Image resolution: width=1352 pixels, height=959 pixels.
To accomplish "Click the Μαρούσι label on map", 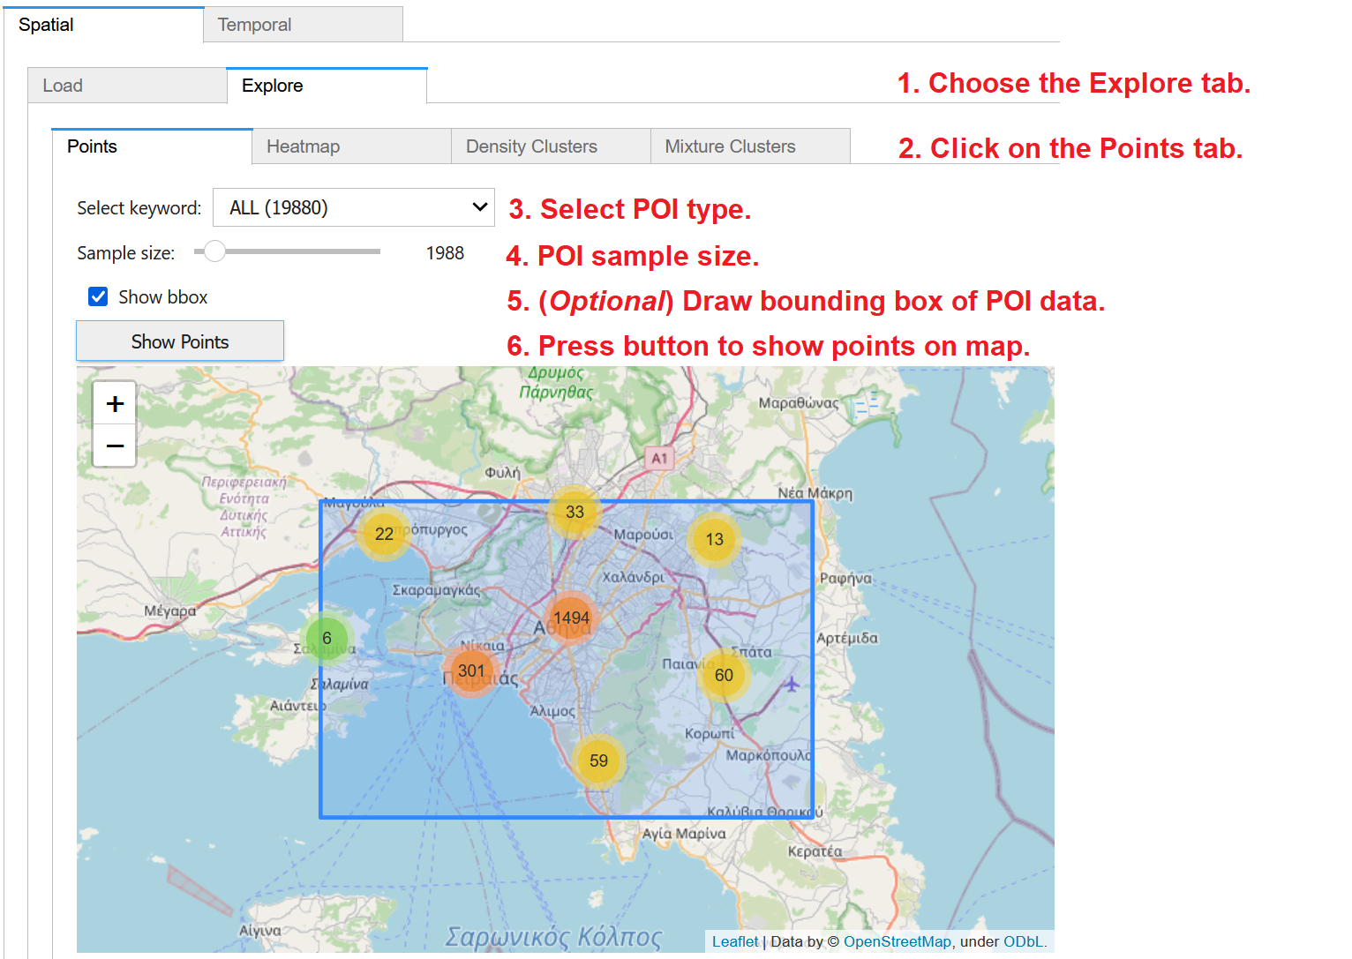I will click(643, 535).
